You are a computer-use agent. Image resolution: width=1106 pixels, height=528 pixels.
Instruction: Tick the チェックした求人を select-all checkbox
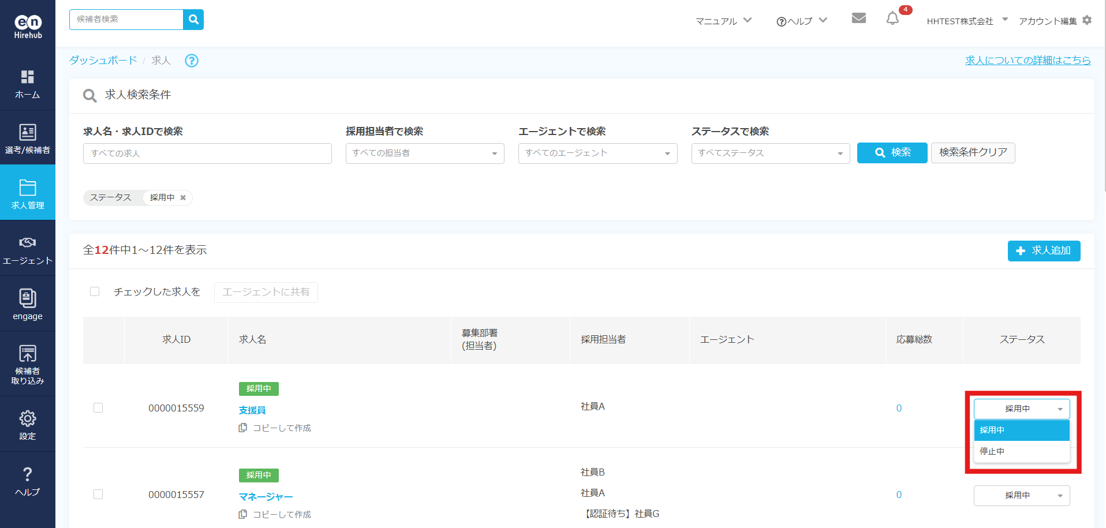[95, 291]
